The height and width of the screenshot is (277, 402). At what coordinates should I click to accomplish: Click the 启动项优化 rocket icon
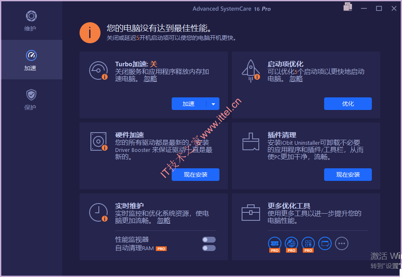[x=251, y=71]
